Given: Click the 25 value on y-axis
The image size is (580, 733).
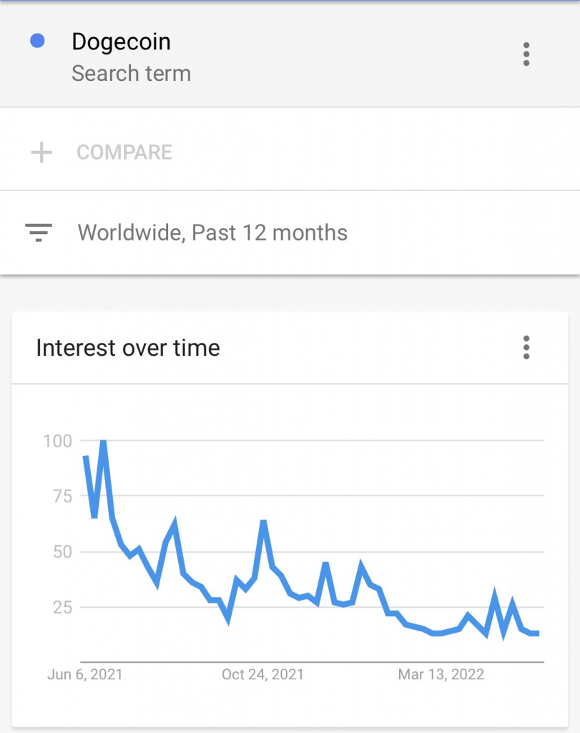Looking at the screenshot, I should click(x=62, y=607).
